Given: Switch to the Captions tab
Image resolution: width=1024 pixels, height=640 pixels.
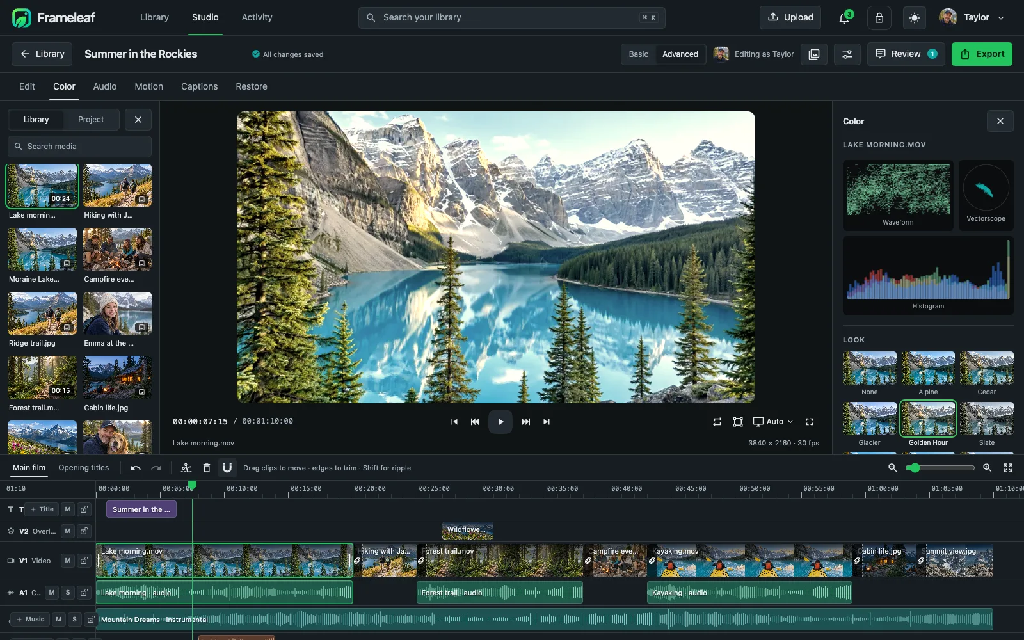Looking at the screenshot, I should 199,86.
